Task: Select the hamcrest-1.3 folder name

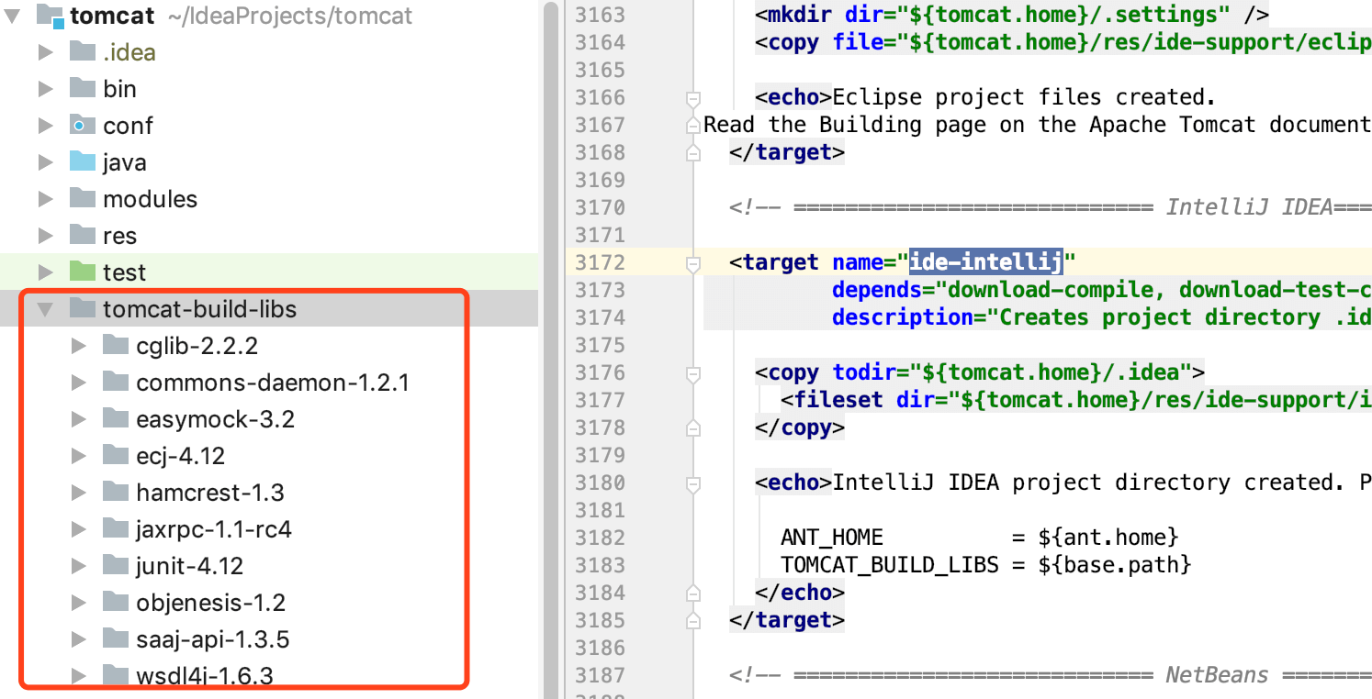Action: (x=210, y=493)
